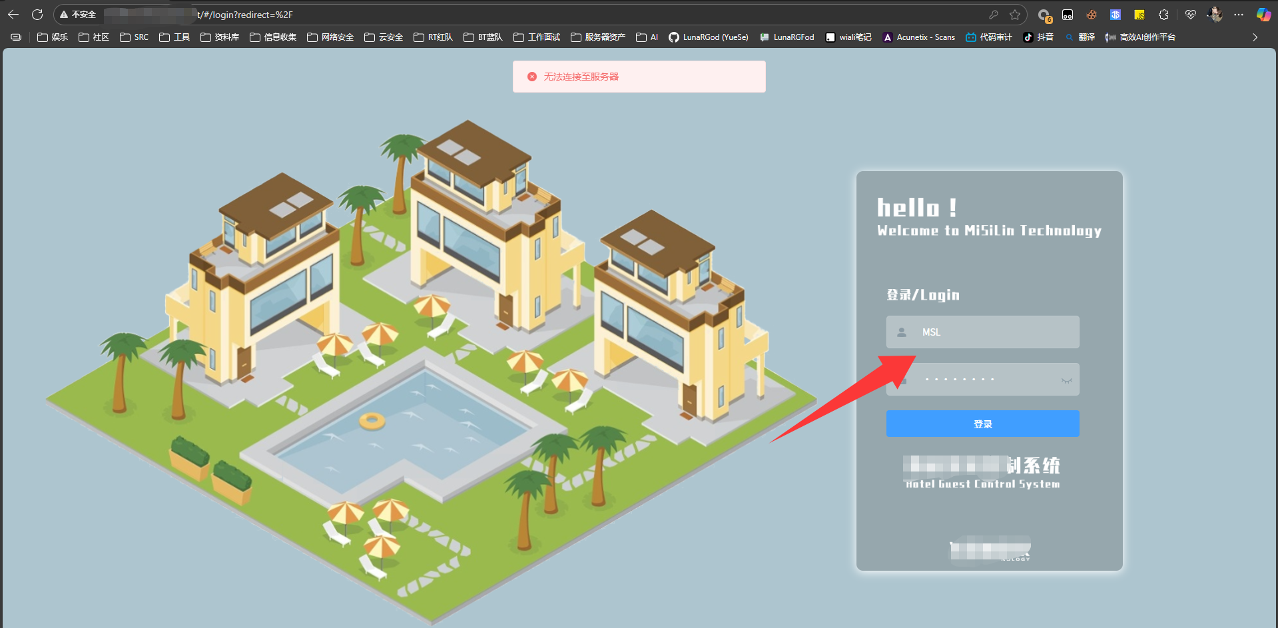Screen dimensions: 1278x628
Task: Open the 工具 bookmark folder
Action: coord(174,37)
